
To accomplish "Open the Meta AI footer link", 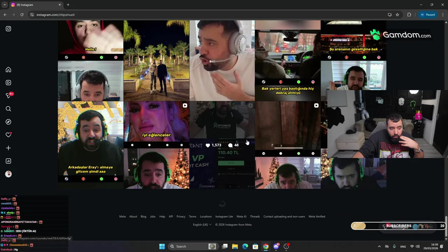I will (241, 216).
